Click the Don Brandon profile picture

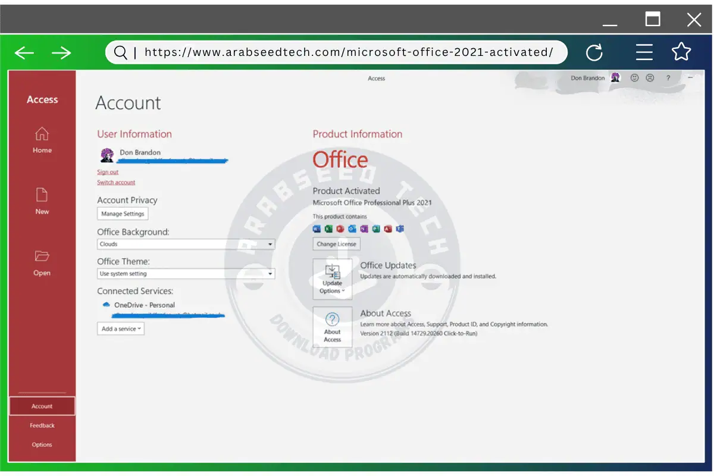click(x=615, y=77)
